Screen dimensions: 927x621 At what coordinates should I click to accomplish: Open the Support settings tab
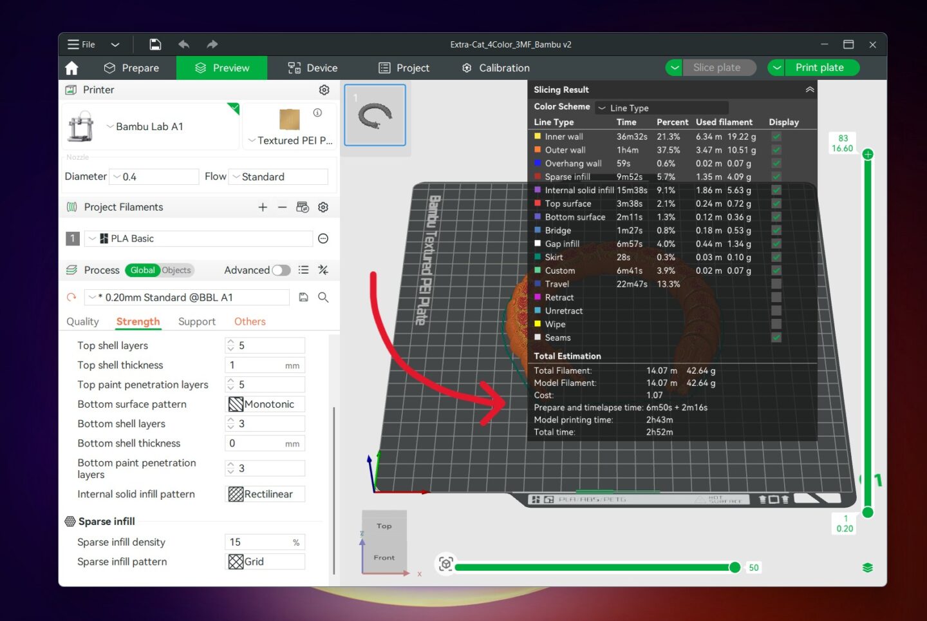196,321
